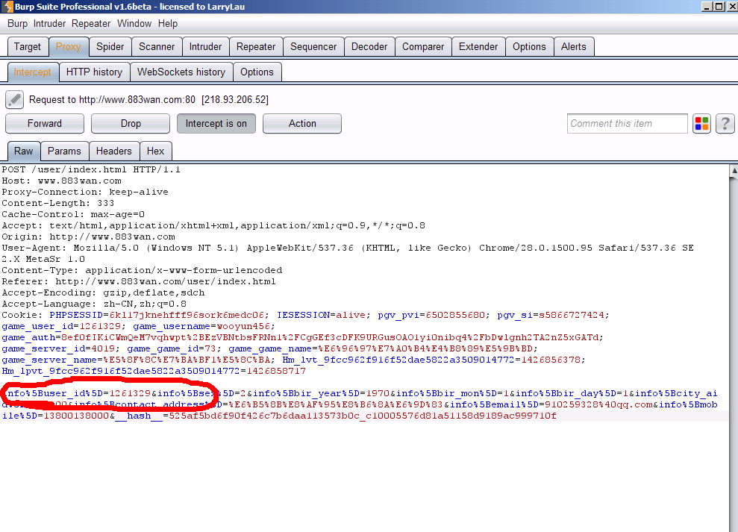Click the PHPSESSID cookie value
The height and width of the screenshot is (532, 738).
(x=187, y=315)
